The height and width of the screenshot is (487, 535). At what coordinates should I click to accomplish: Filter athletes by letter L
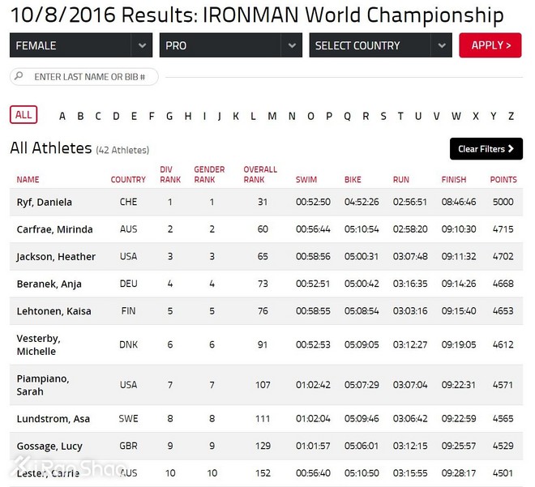(253, 116)
